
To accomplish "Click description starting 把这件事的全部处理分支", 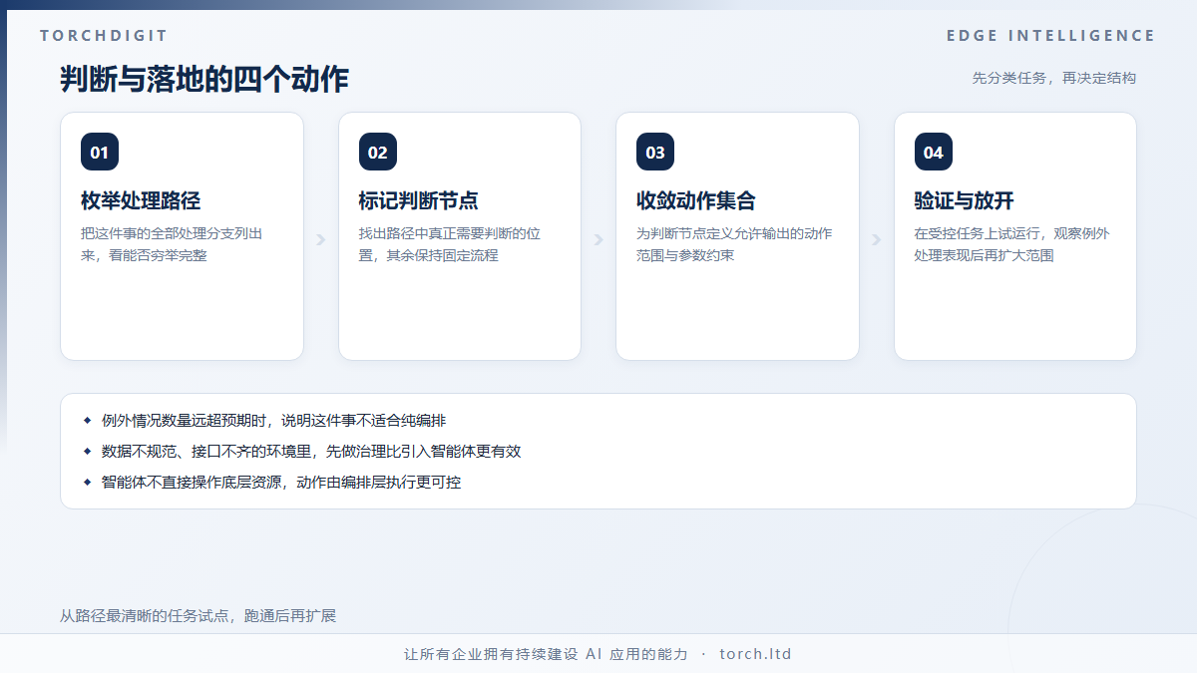I will [172, 244].
